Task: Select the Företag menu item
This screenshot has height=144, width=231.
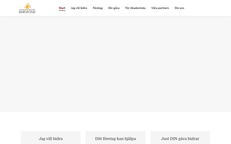Action: 98,8
